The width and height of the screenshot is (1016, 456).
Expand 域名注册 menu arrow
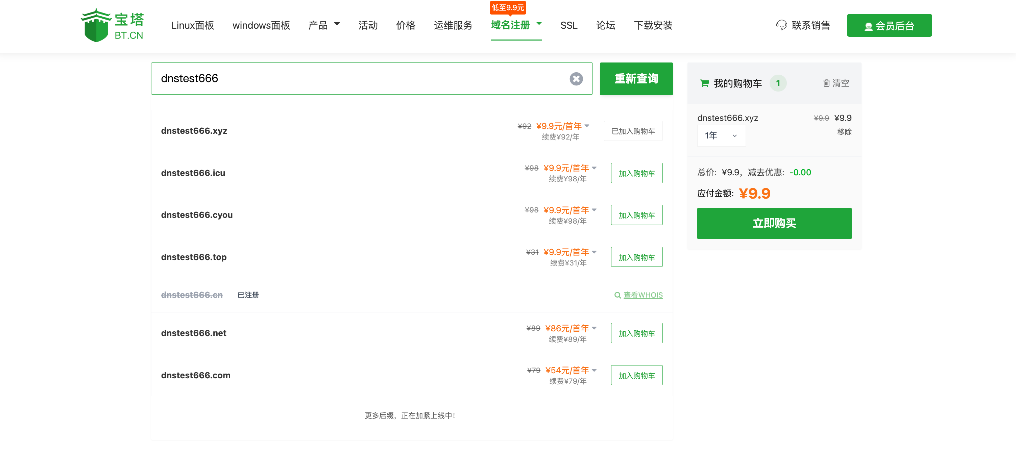[539, 24]
